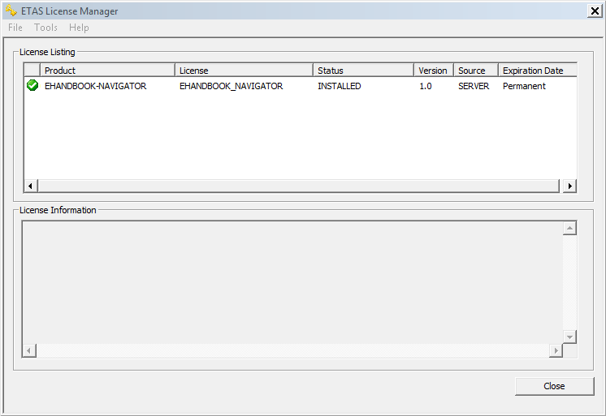This screenshot has width=606, height=416.
Task: Open the Help menu
Action: (x=79, y=28)
